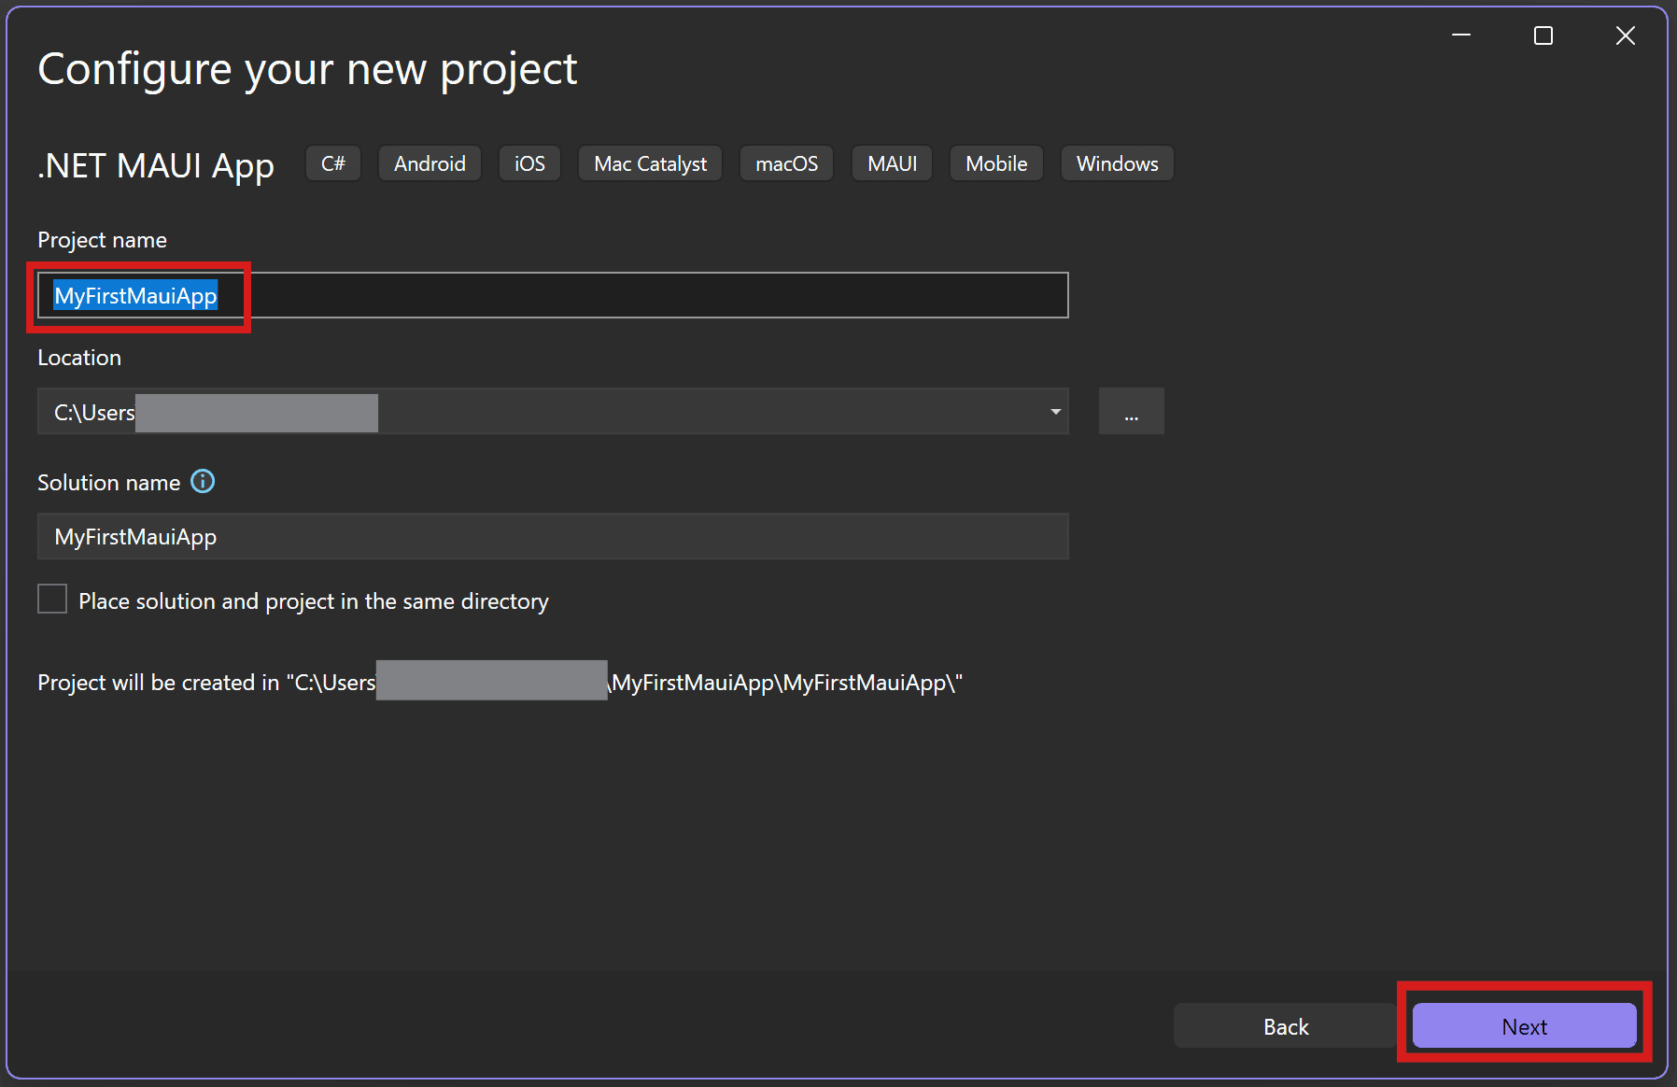
Task: Click the Next button
Action: point(1523,1026)
